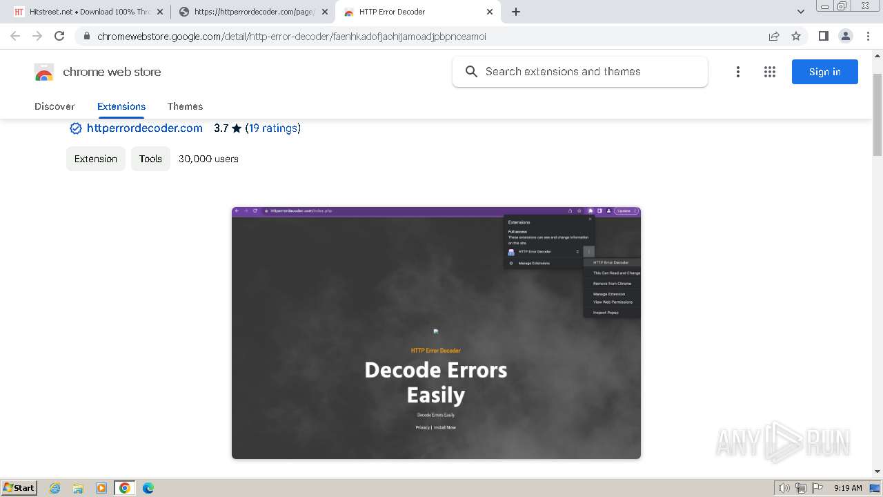Open the Discover tab
This screenshot has height=497, width=883.
(54, 106)
